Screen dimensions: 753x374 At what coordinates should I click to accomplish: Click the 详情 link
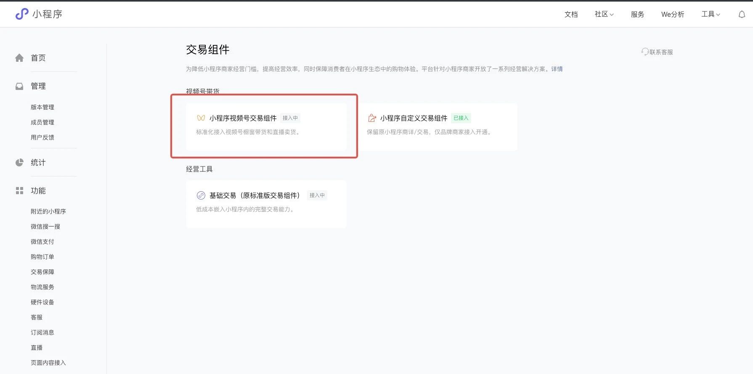tap(557, 69)
